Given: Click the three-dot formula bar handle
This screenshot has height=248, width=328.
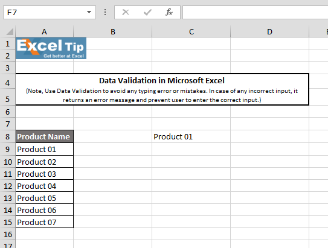Looking at the screenshot, I should (105, 12).
